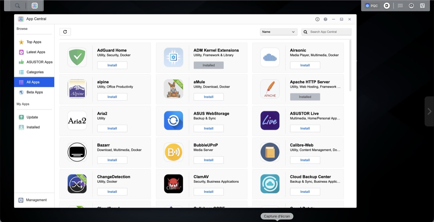Viewport: 434px width, 222px height.
Task: Click the Cloud Backup Center icon
Action: point(270,184)
